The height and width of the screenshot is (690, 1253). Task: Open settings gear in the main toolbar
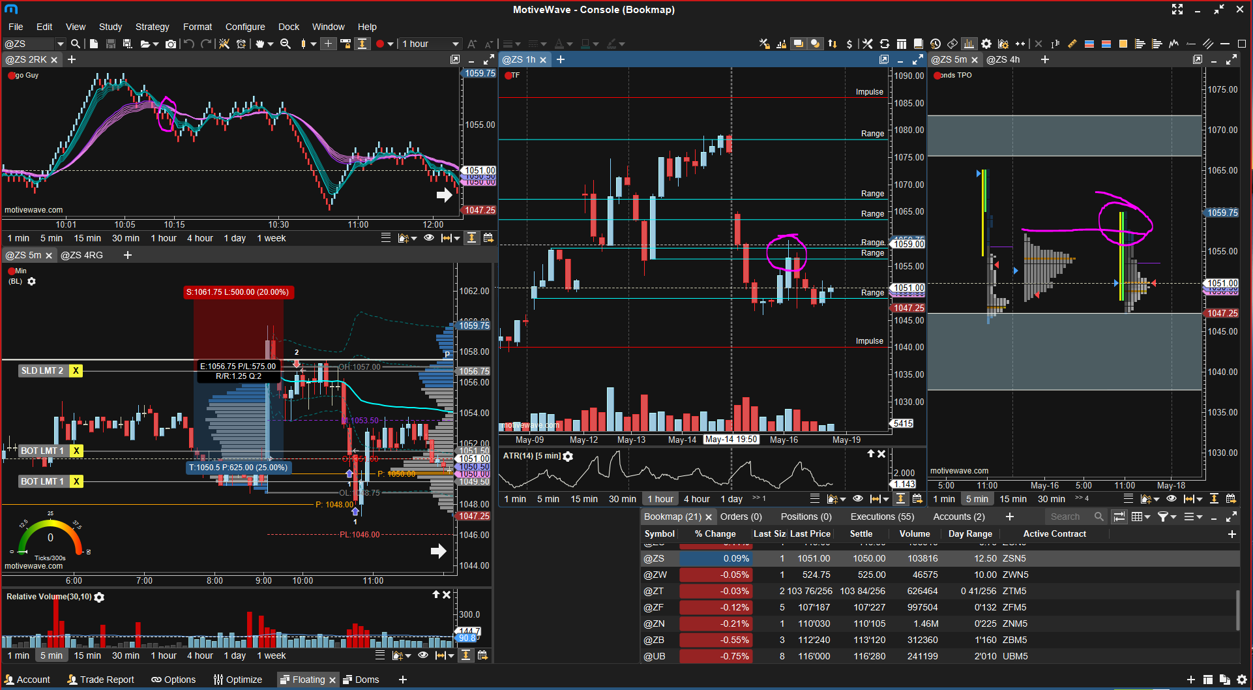click(986, 44)
